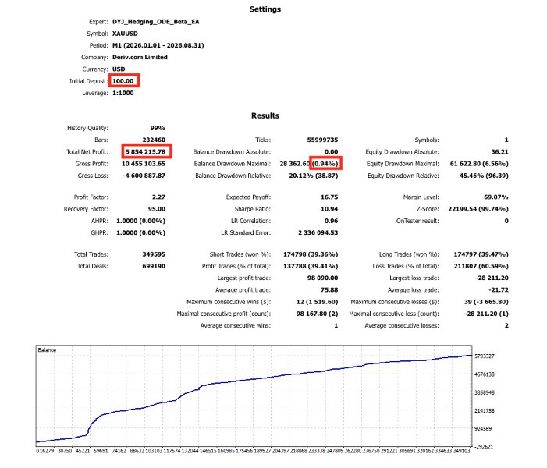Click profit trades value 137788 (39.41%)
The height and width of the screenshot is (468, 547).
(x=311, y=266)
